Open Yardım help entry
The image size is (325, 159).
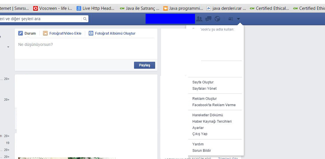[x=198, y=144]
